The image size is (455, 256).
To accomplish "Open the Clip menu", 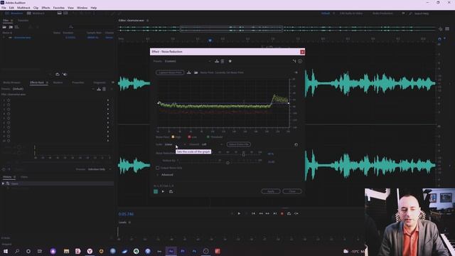I will 36,8.
